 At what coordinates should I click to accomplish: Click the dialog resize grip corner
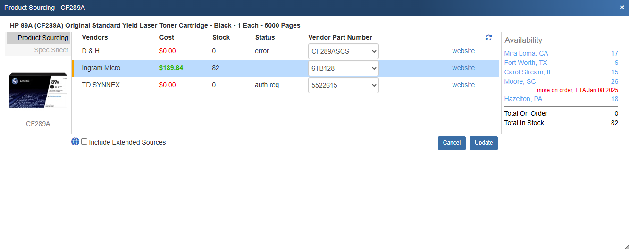626,246
